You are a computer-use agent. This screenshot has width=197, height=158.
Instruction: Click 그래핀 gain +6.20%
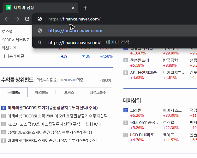[137, 116]
